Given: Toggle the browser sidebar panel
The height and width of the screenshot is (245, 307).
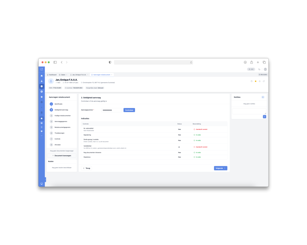Looking at the screenshot, I should [55, 62].
